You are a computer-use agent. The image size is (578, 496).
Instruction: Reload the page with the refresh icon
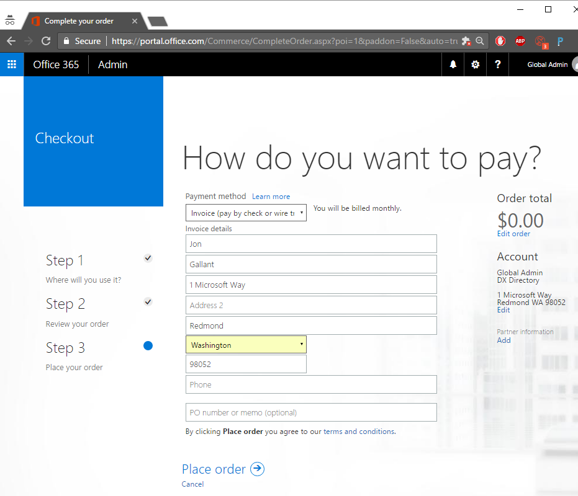(x=45, y=41)
